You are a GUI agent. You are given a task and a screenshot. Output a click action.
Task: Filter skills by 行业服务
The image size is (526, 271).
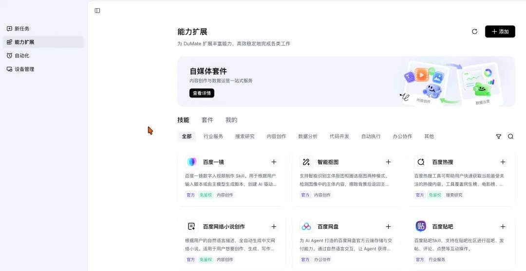[213, 136]
